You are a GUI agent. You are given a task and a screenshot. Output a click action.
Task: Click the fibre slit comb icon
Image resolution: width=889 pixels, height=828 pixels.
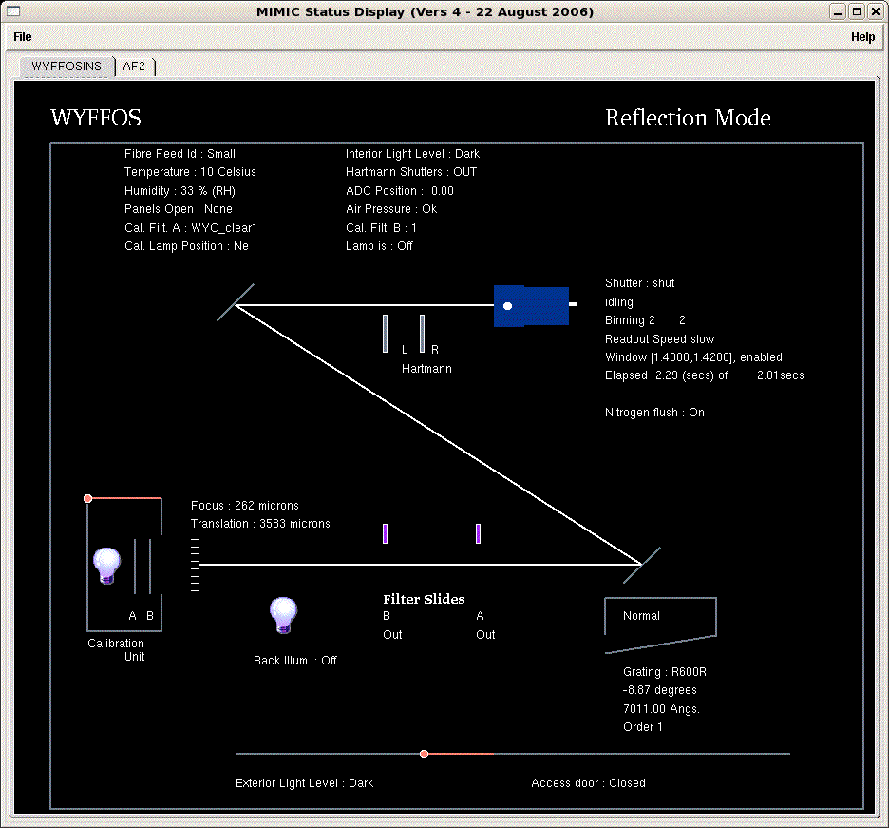(x=195, y=565)
